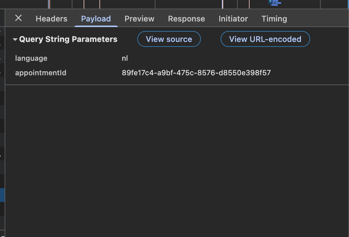Click the appointmentId UUID value
The image size is (349, 237).
[196, 73]
